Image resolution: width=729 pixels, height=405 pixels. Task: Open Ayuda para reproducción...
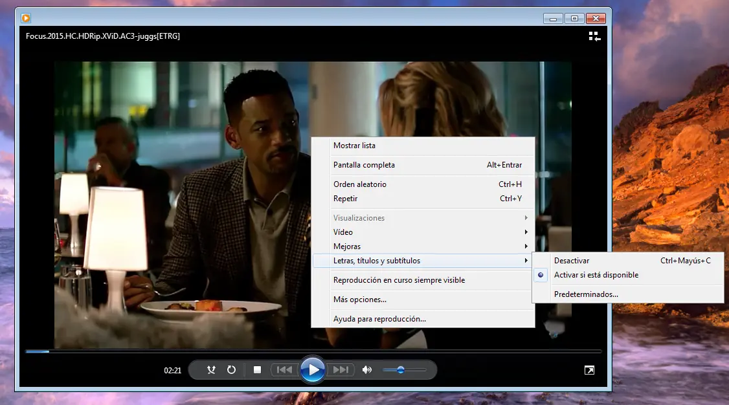click(x=423, y=318)
